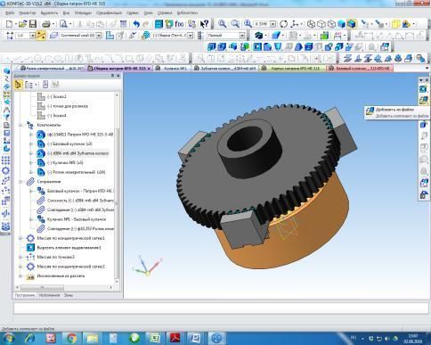Image resolution: width=431 pixels, height=345 pixels.
Task: Select the Зоны tab under the tree
Action: pos(69,295)
